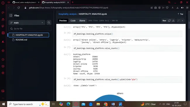Viewport: 190px width, 107px height.
Task: Click the browser address bar URL
Action: point(69,8)
